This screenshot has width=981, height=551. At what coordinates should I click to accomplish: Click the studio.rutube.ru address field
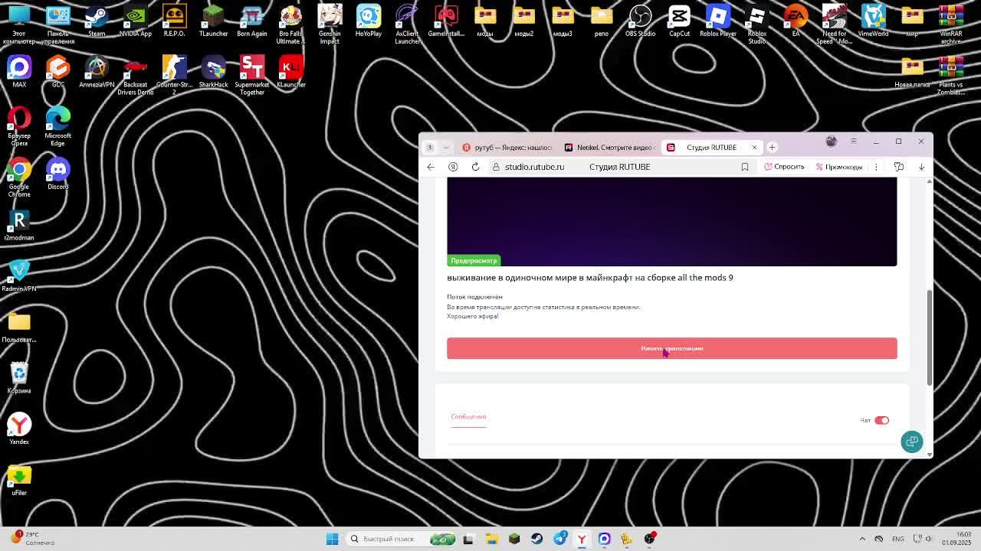pos(534,167)
